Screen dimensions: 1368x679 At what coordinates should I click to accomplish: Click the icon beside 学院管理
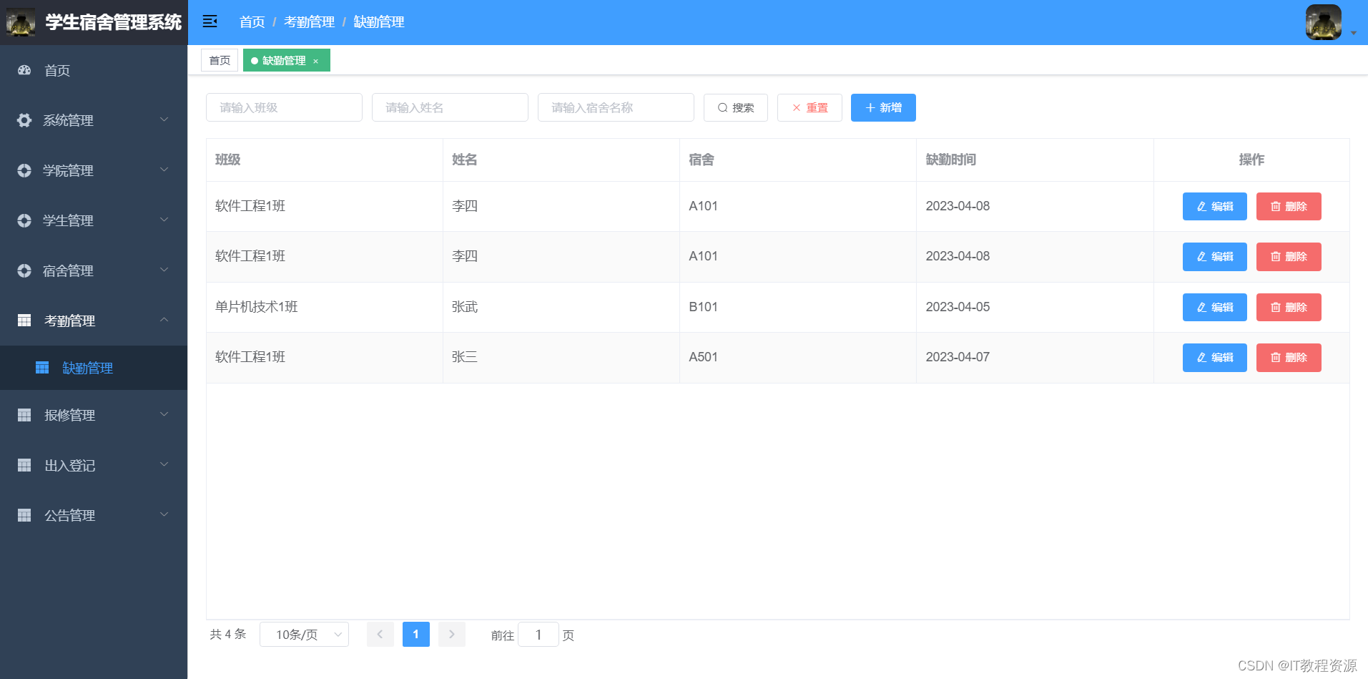(24, 170)
